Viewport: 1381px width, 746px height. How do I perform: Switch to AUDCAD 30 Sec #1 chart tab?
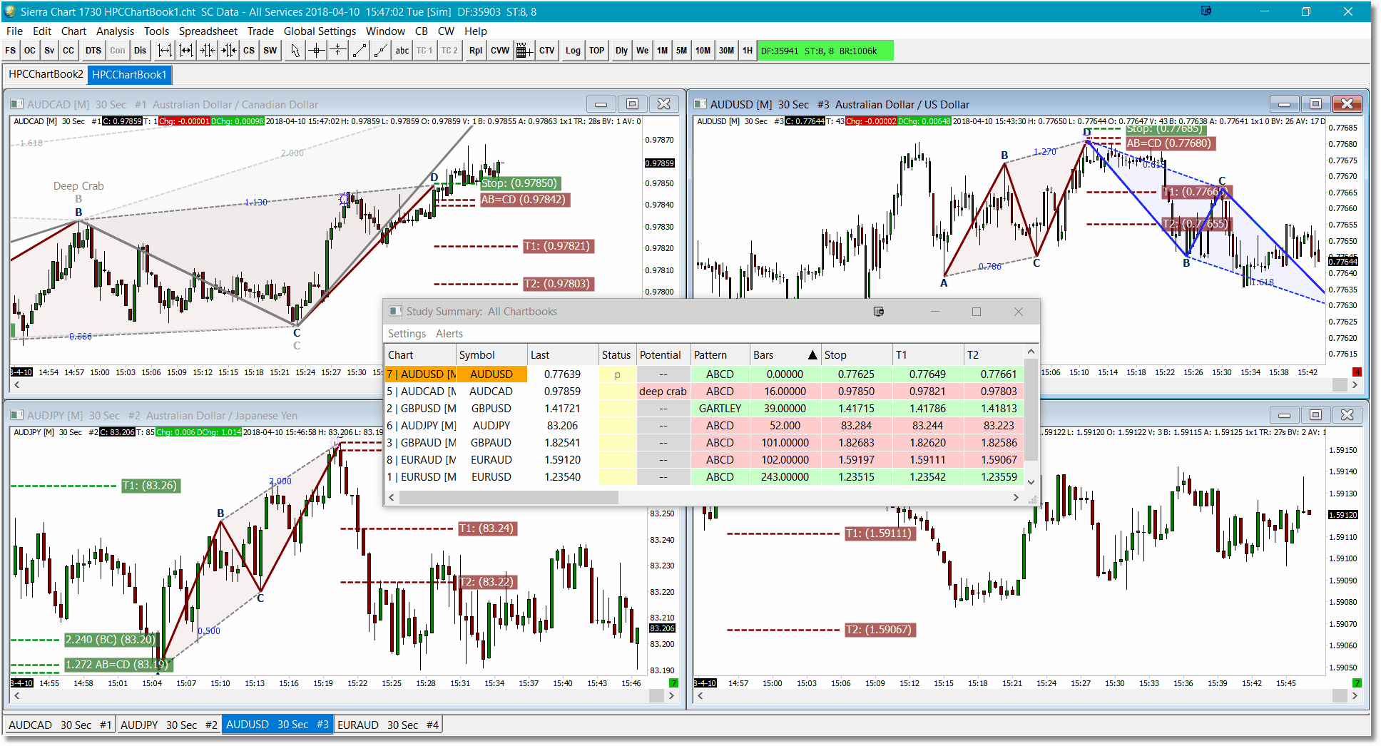[60, 725]
